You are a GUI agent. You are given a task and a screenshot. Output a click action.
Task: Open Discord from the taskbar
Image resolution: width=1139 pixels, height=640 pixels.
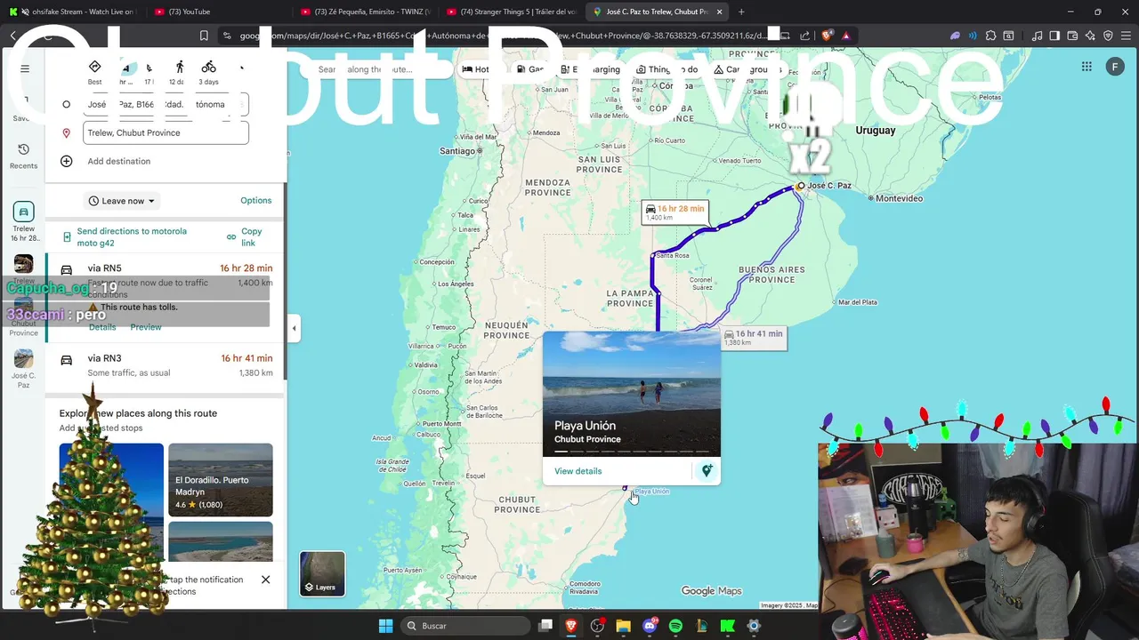point(650,626)
